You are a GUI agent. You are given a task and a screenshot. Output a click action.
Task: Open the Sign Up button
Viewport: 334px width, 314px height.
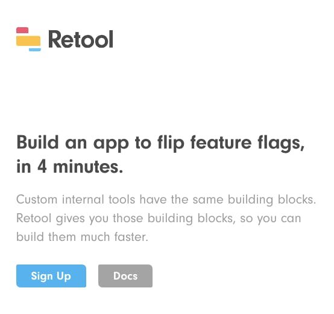[x=51, y=276]
